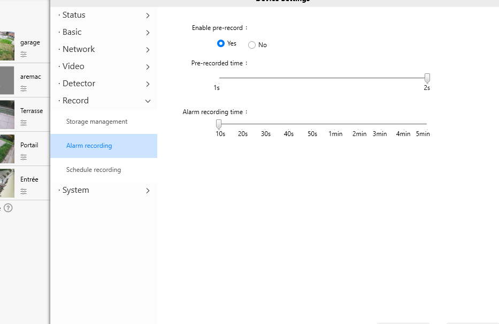Open settings icon under Terrasse camera
The image size is (499, 324).
[24, 123]
